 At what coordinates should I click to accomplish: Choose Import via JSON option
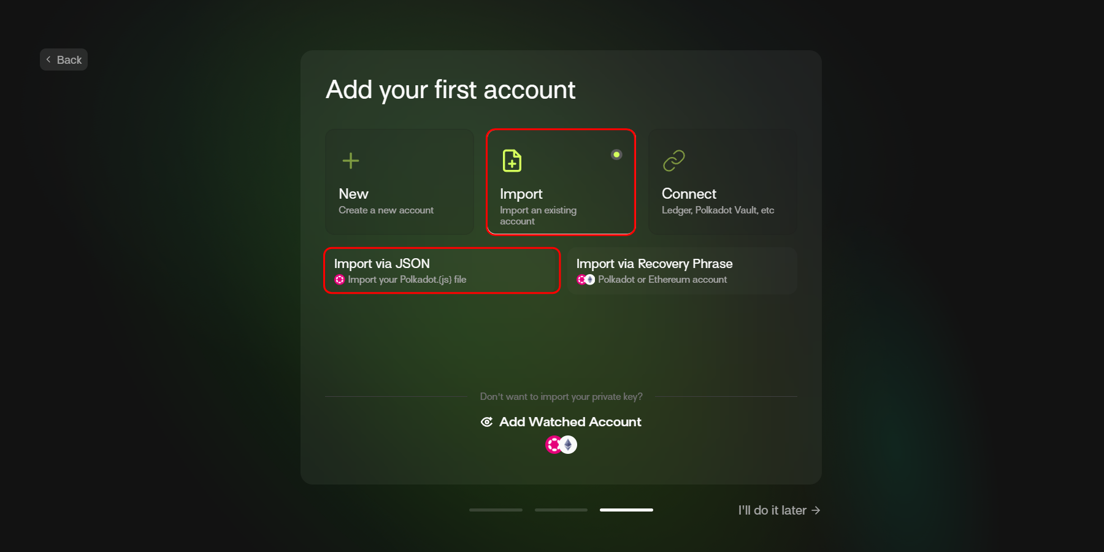(442, 270)
